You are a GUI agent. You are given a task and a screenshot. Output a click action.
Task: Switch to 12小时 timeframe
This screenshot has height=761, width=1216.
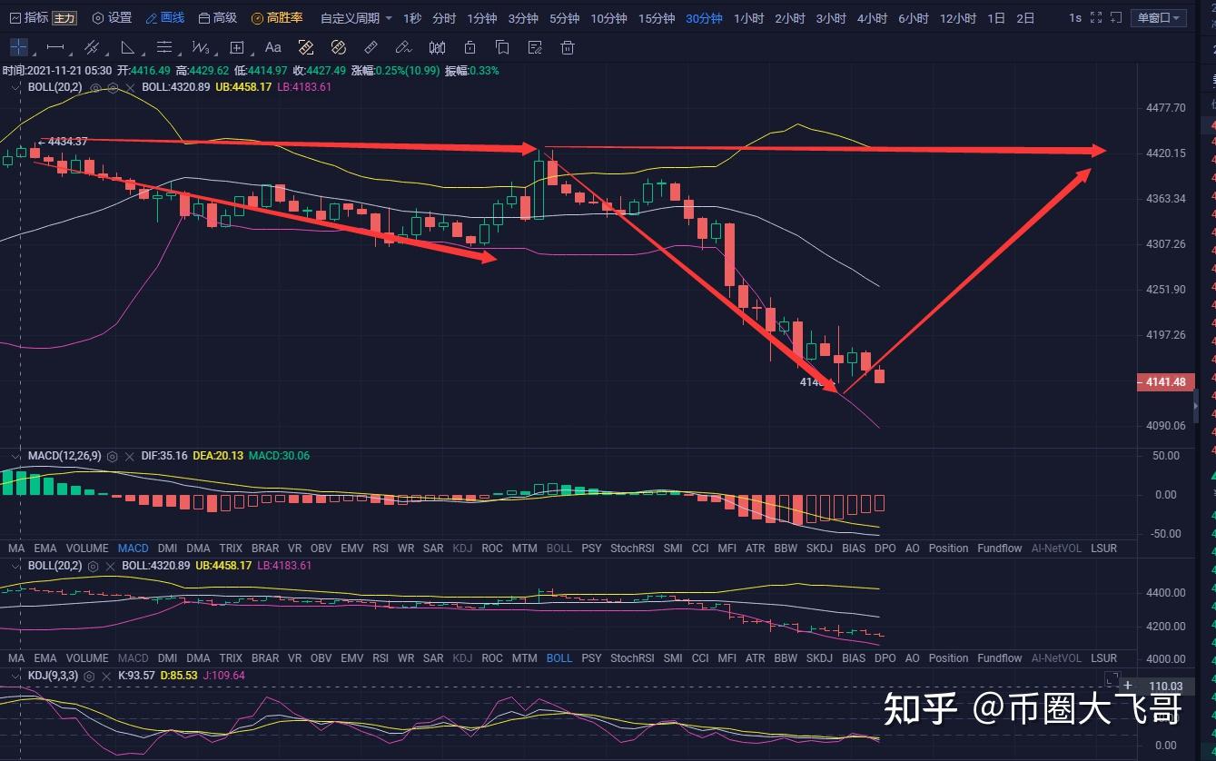(x=958, y=18)
